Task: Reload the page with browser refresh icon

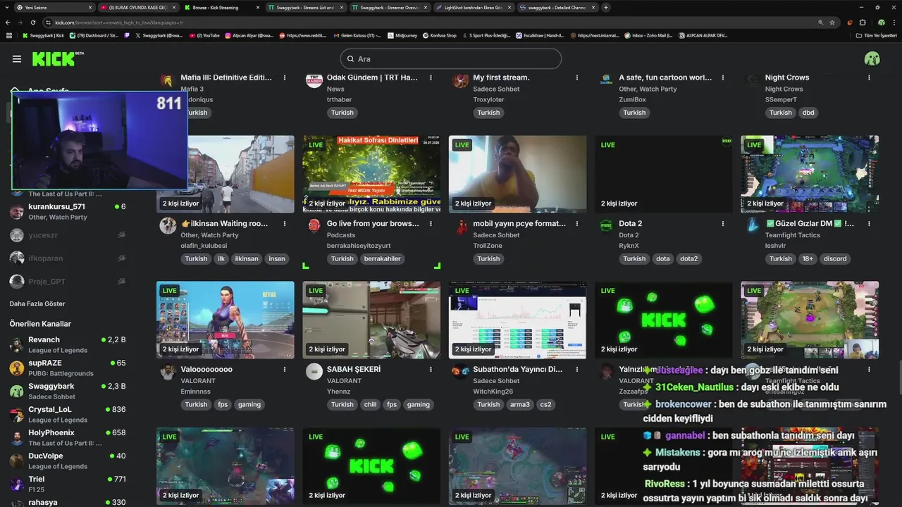Action: point(33,23)
